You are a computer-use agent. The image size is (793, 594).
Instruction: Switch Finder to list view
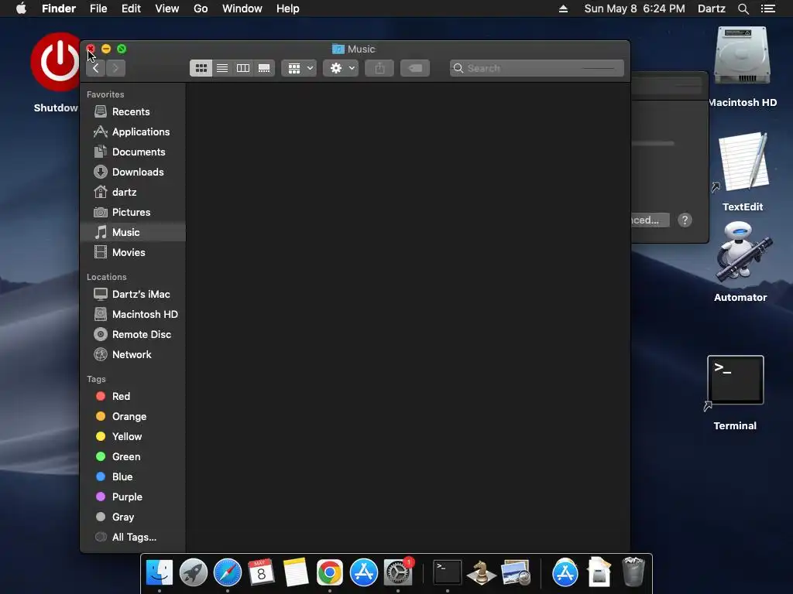[x=222, y=68]
